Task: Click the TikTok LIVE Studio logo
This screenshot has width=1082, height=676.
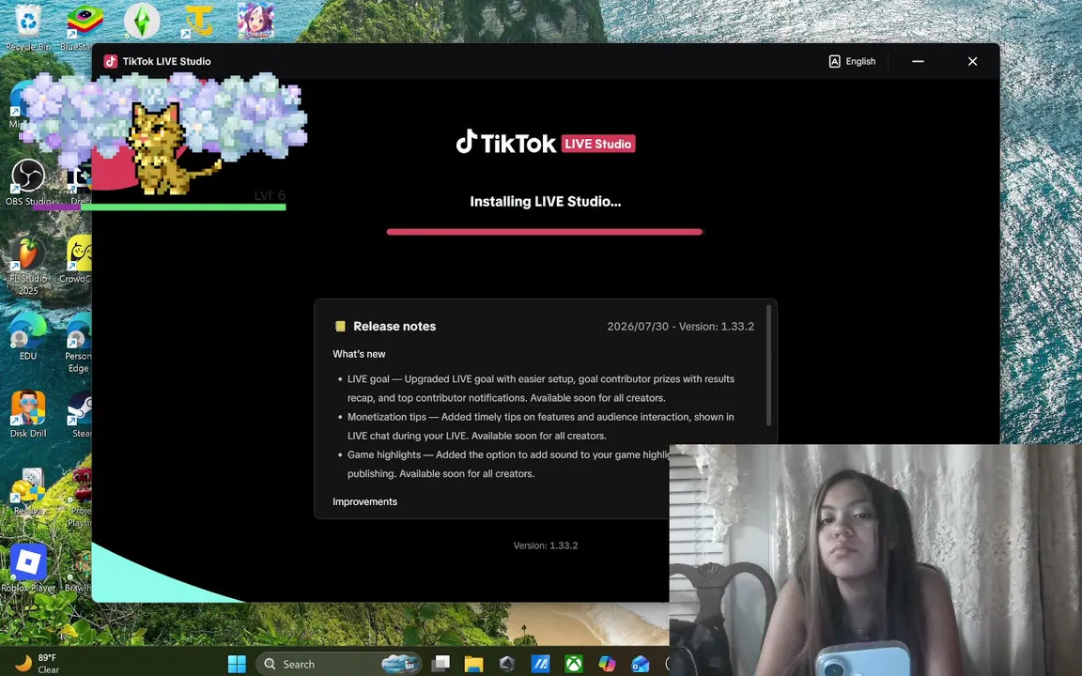Action: click(x=545, y=143)
